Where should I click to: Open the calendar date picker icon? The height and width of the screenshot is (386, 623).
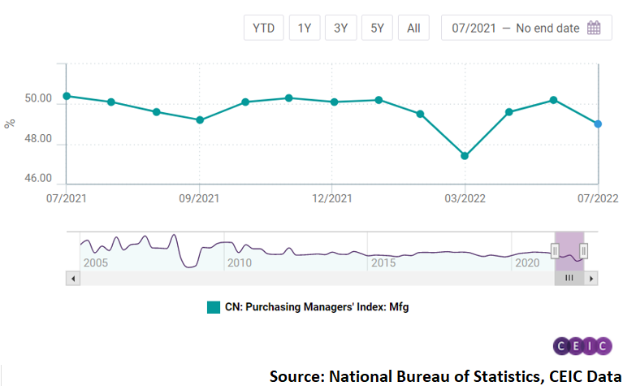click(x=594, y=28)
